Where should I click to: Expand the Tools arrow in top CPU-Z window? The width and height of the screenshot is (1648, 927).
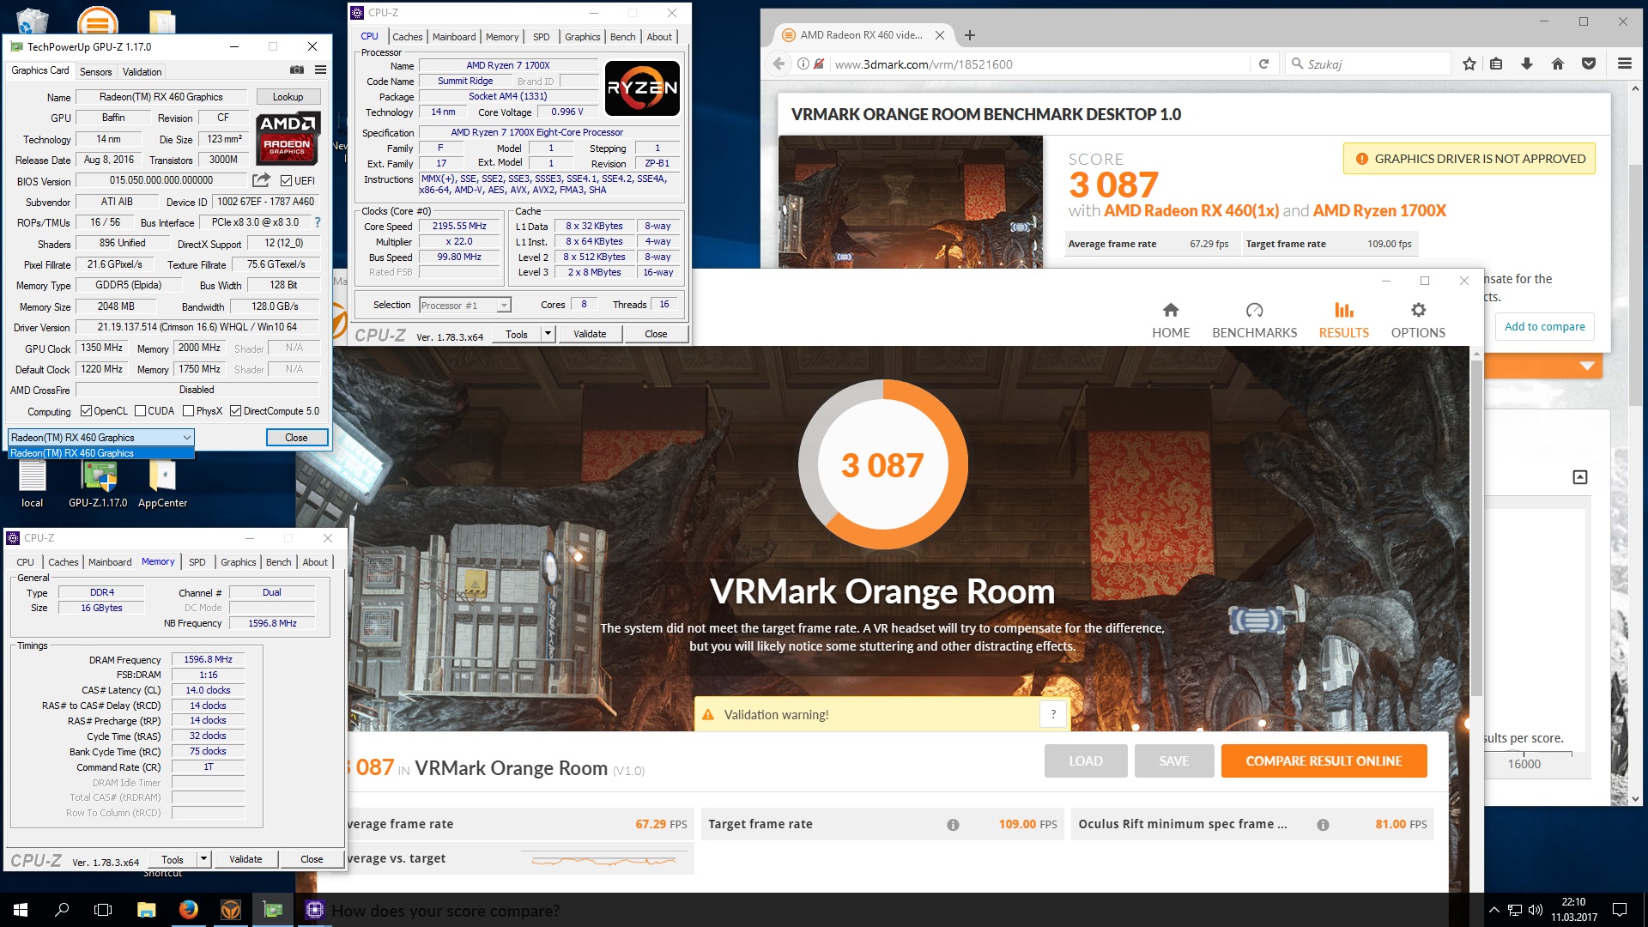click(548, 334)
